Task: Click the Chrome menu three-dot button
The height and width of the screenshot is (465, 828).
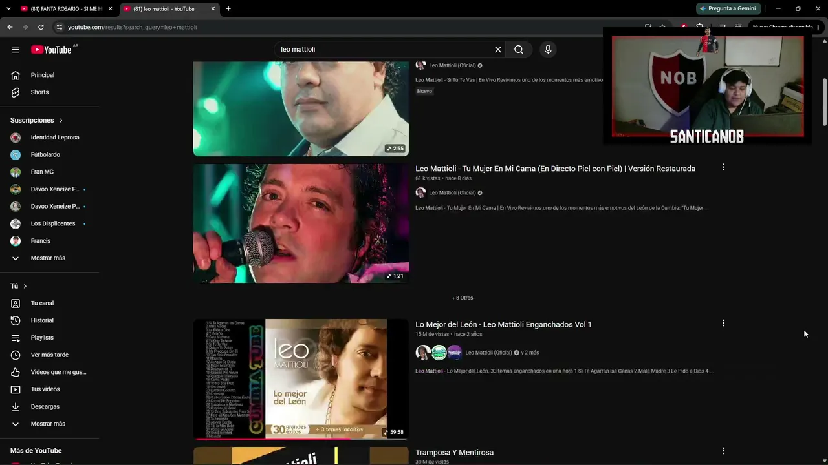Action: click(818, 27)
